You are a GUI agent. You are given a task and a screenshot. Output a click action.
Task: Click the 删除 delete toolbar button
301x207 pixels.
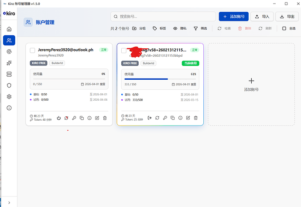point(245,28)
